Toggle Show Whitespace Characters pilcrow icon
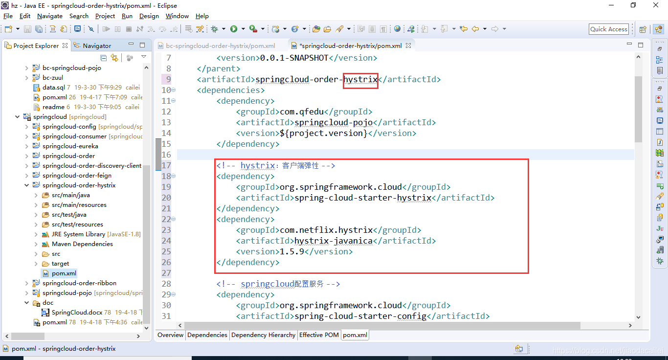Viewport: 668px width, 360px height. click(383, 29)
